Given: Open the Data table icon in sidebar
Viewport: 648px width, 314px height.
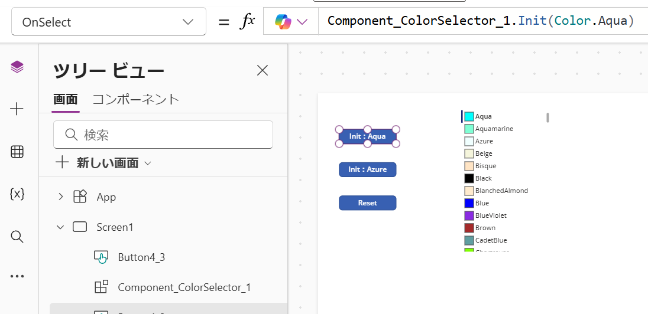Looking at the screenshot, I should [x=17, y=152].
